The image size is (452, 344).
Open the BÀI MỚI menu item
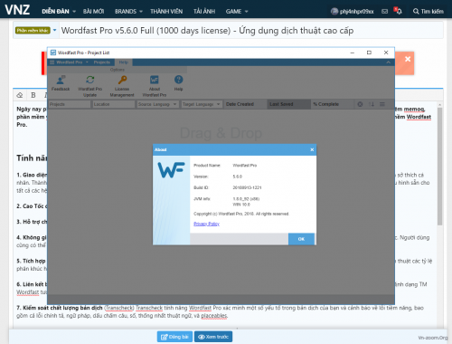[93, 12]
